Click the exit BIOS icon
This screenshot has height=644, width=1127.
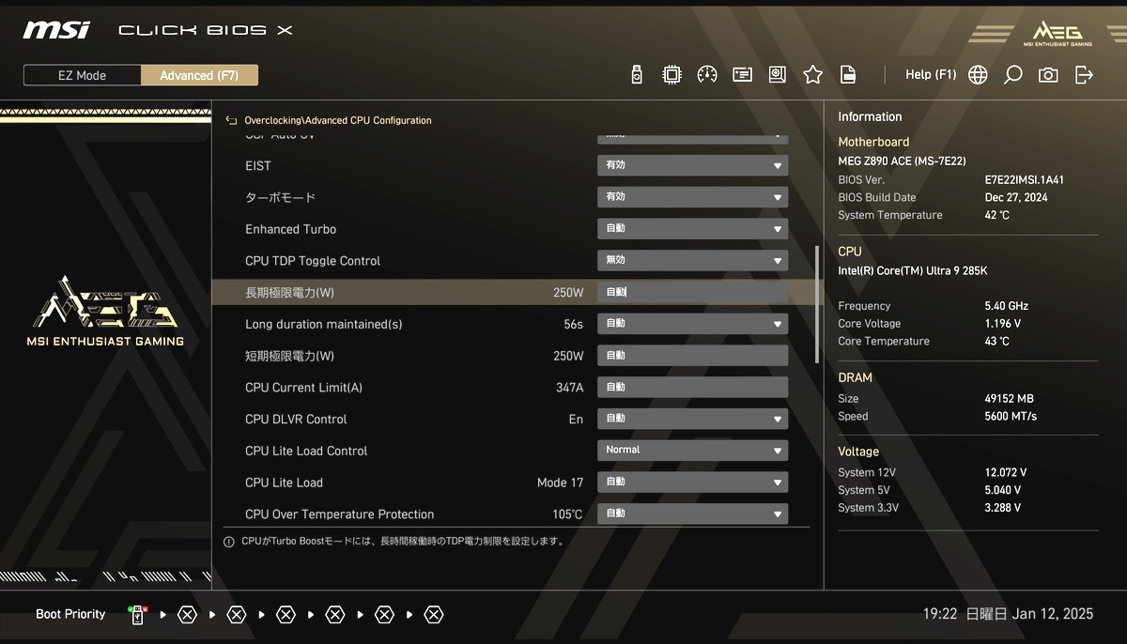coord(1084,75)
